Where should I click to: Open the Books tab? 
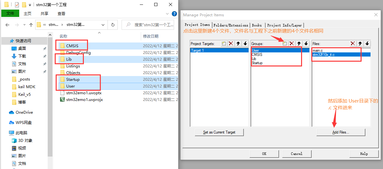[x=257, y=25]
